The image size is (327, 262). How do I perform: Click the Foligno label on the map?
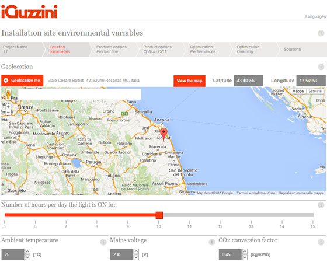(x=112, y=176)
